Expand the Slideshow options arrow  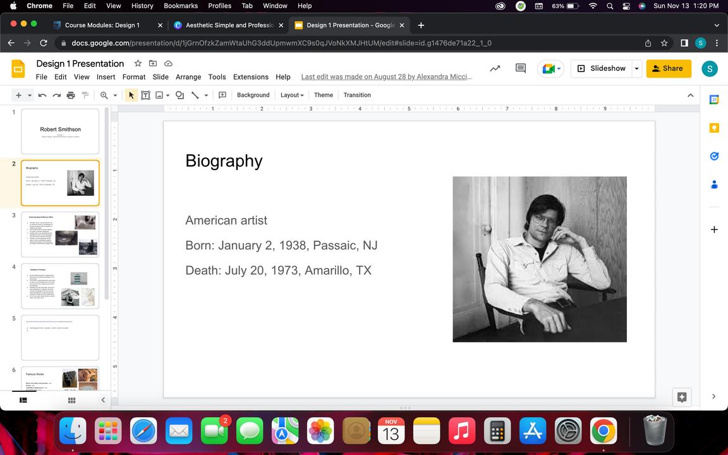point(636,68)
